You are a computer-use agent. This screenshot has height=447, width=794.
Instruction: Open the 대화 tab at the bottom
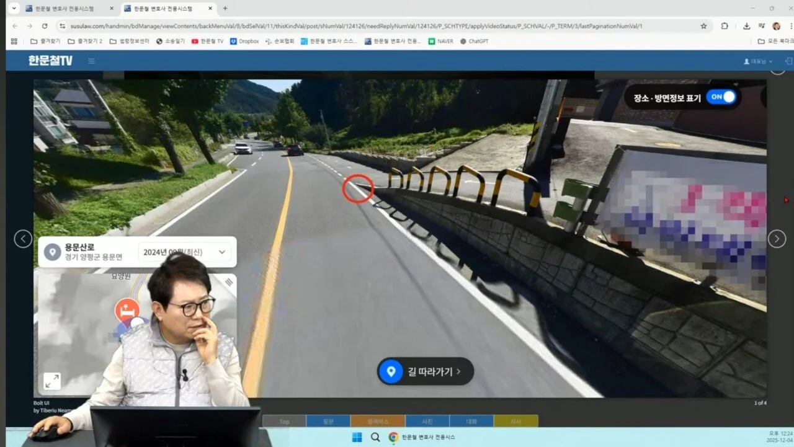[471, 422]
